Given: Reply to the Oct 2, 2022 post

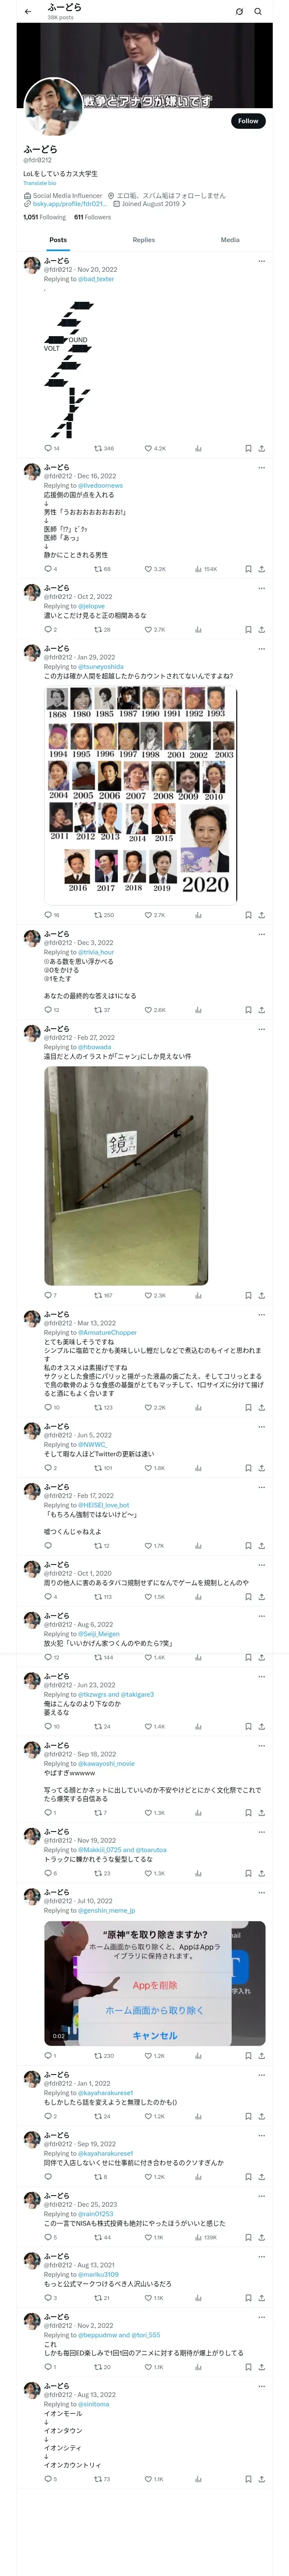Looking at the screenshot, I should pos(48,630).
